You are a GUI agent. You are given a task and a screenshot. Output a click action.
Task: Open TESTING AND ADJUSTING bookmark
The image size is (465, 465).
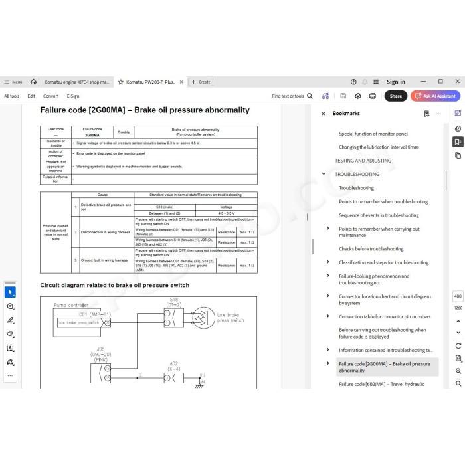pos(363,161)
